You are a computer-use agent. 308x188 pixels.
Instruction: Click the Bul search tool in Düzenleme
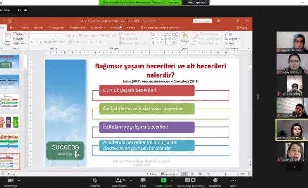pos(229,34)
